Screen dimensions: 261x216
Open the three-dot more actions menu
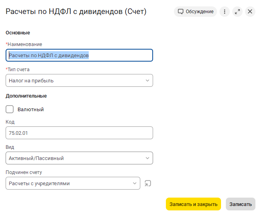click(x=225, y=12)
